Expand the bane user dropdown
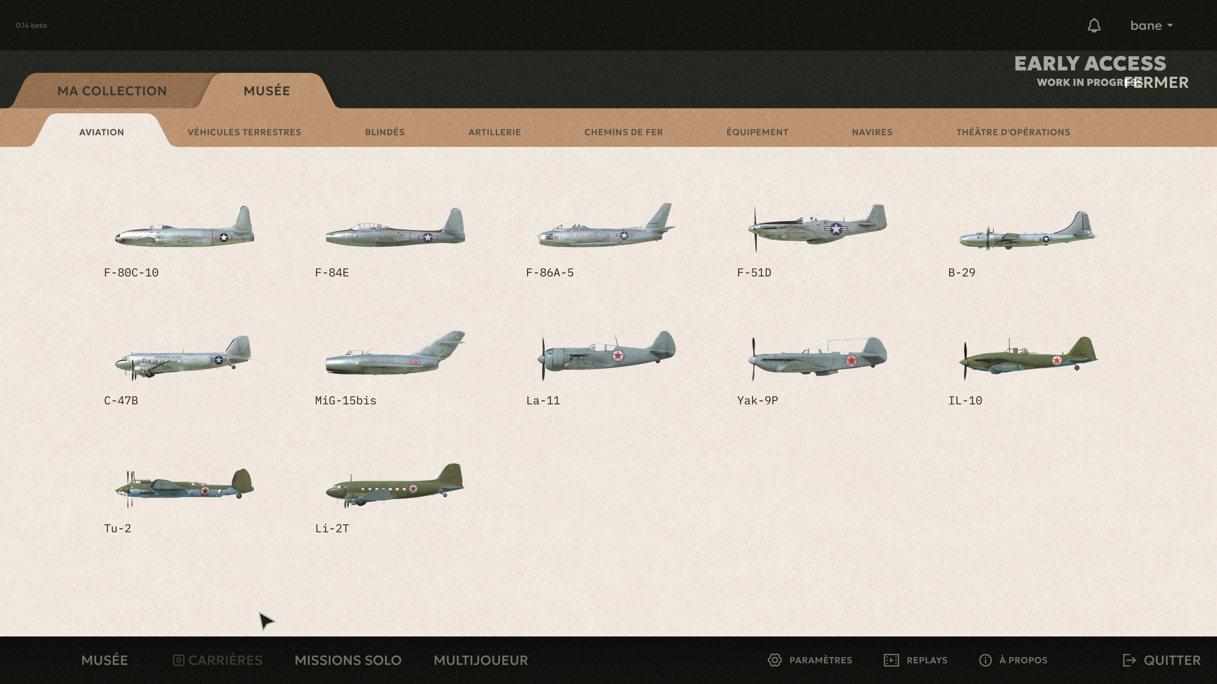The width and height of the screenshot is (1217, 684). click(x=1151, y=25)
